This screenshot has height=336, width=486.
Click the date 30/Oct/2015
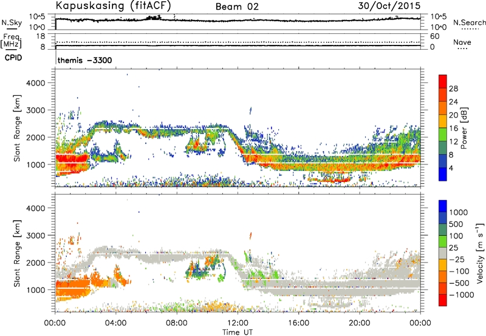click(389, 6)
